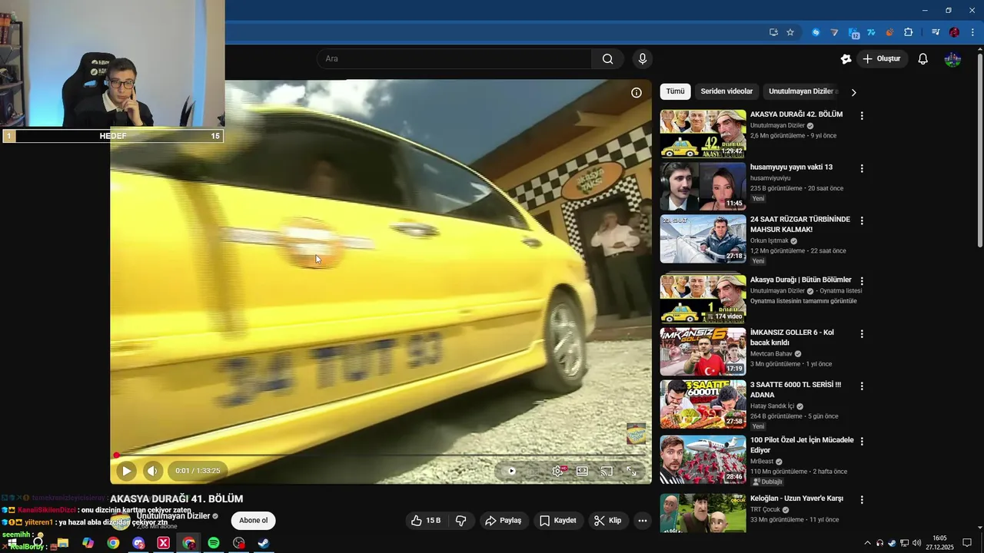Viewport: 984px width, 553px height.
Task: Enter fullscreen mode in player
Action: coord(631,471)
